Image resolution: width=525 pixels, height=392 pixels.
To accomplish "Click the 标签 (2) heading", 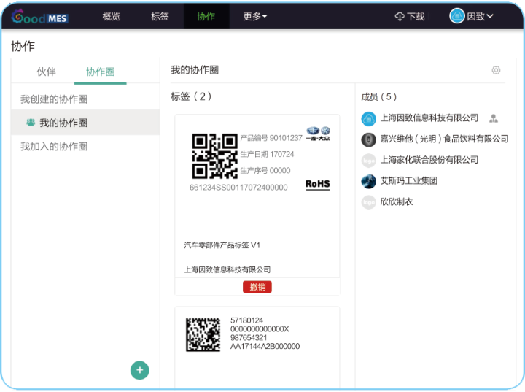I will click(x=191, y=96).
